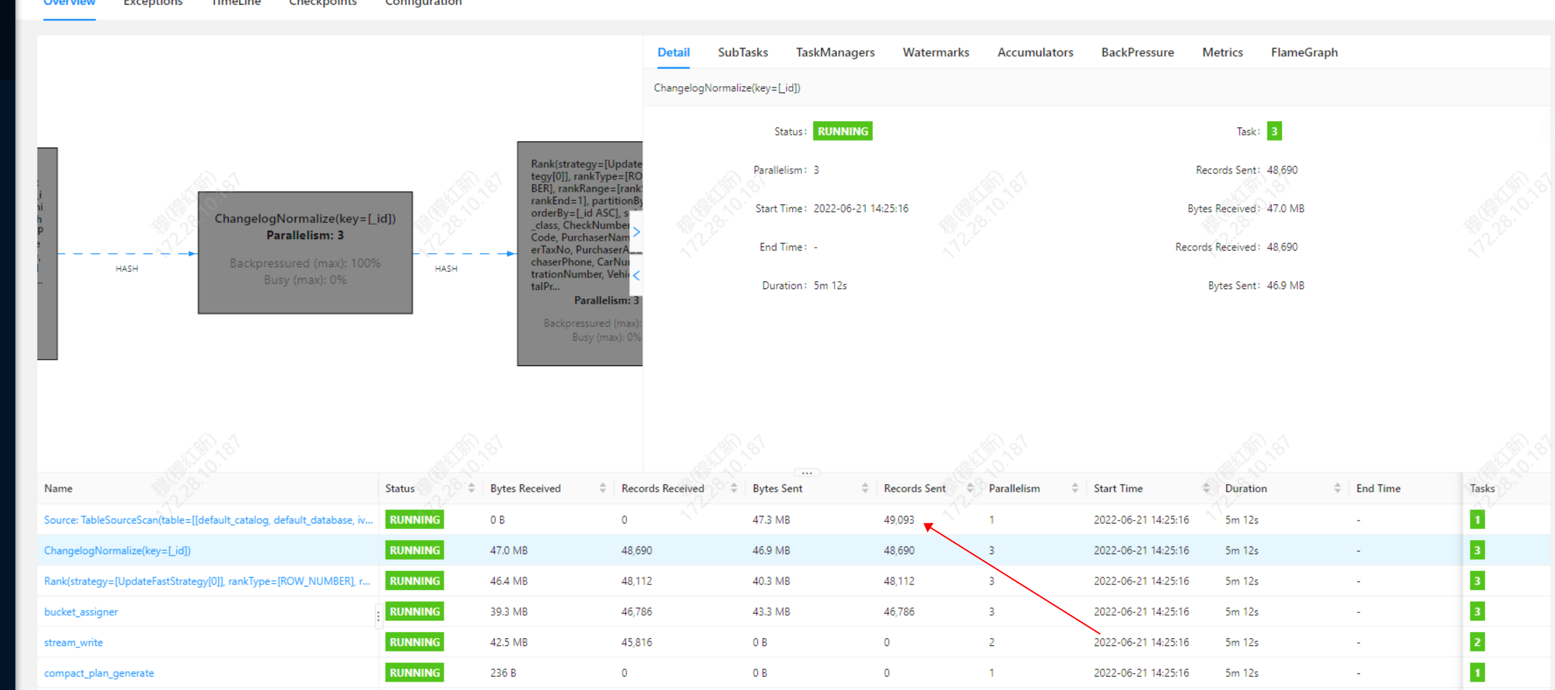Viewport: 1555px width, 690px height.
Task: Click the Name column header
Action: pos(58,488)
